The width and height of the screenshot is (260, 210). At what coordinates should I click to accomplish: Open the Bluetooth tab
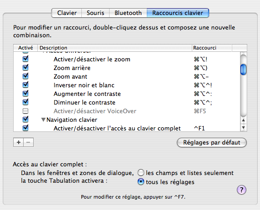[128, 13]
